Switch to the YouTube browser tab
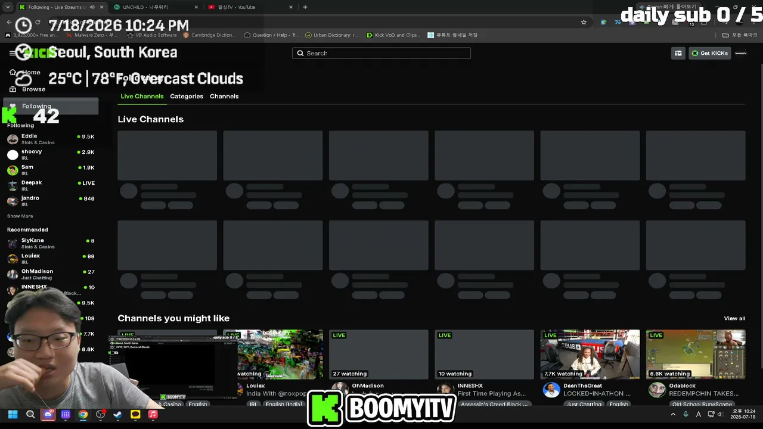Viewport: 763px width, 429px height. tap(250, 7)
